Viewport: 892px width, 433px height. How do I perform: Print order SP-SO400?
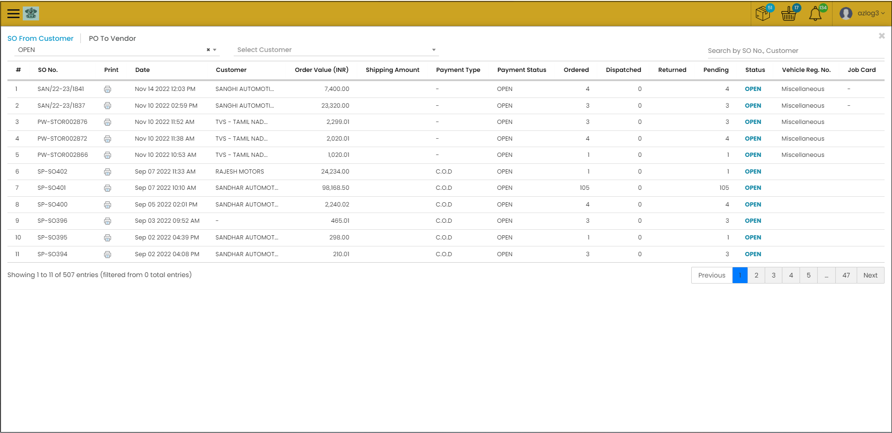coord(107,205)
